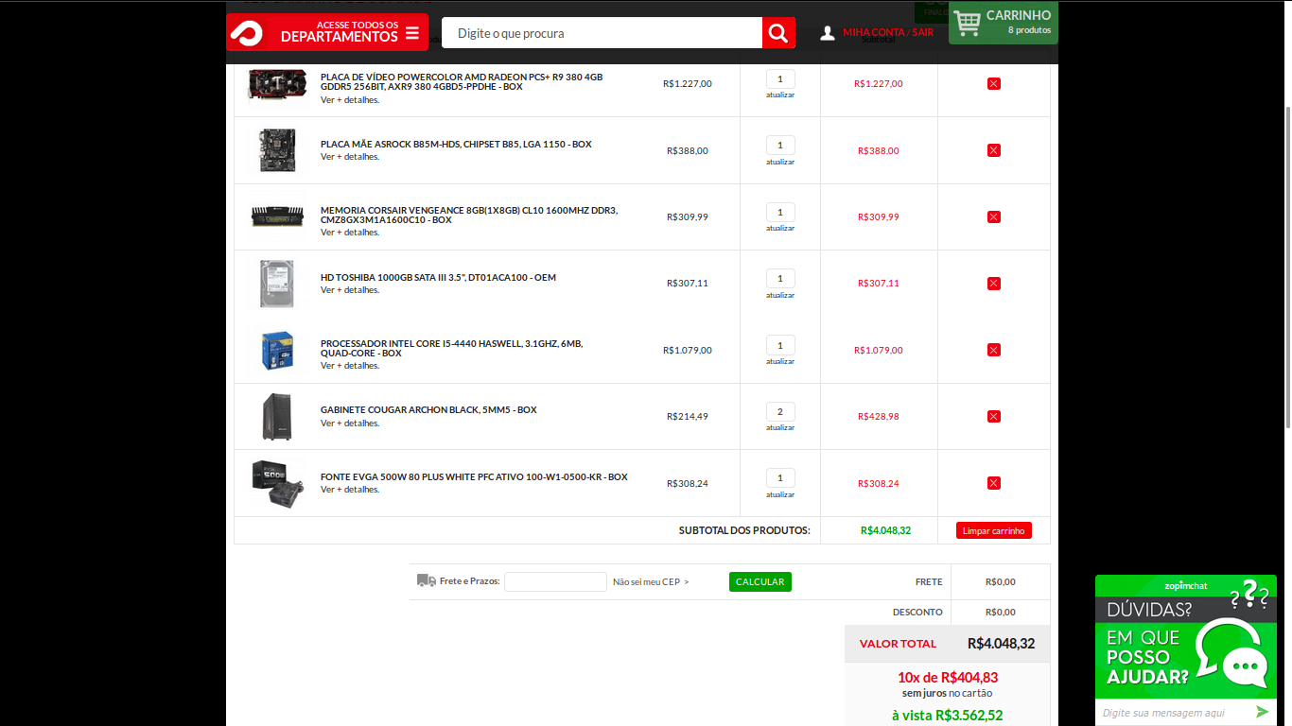Click quantity field for Corsair Vengeance memory
This screenshot has height=726, width=1292.
(780, 213)
